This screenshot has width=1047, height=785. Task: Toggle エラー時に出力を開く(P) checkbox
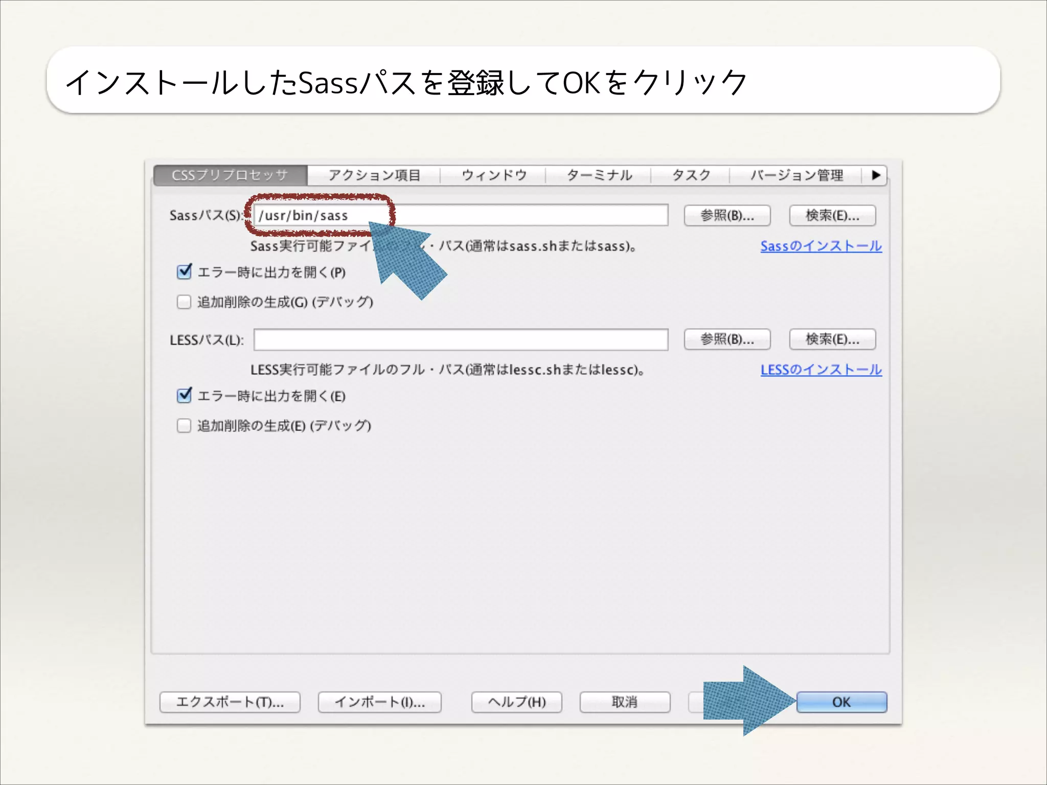[x=184, y=272]
